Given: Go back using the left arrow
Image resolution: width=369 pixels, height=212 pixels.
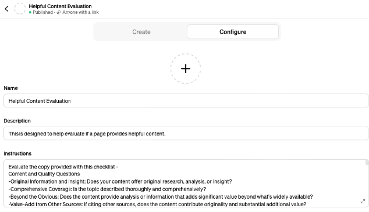Looking at the screenshot, I should click(6, 9).
